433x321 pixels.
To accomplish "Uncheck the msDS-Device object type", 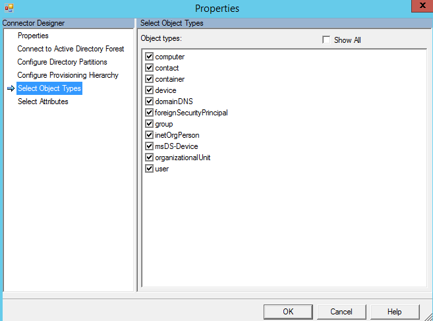I will click(x=149, y=146).
